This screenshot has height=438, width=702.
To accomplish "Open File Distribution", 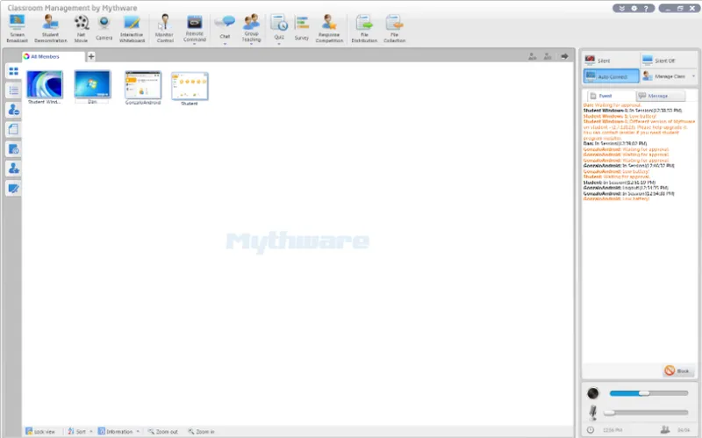I will pyautogui.click(x=364, y=28).
